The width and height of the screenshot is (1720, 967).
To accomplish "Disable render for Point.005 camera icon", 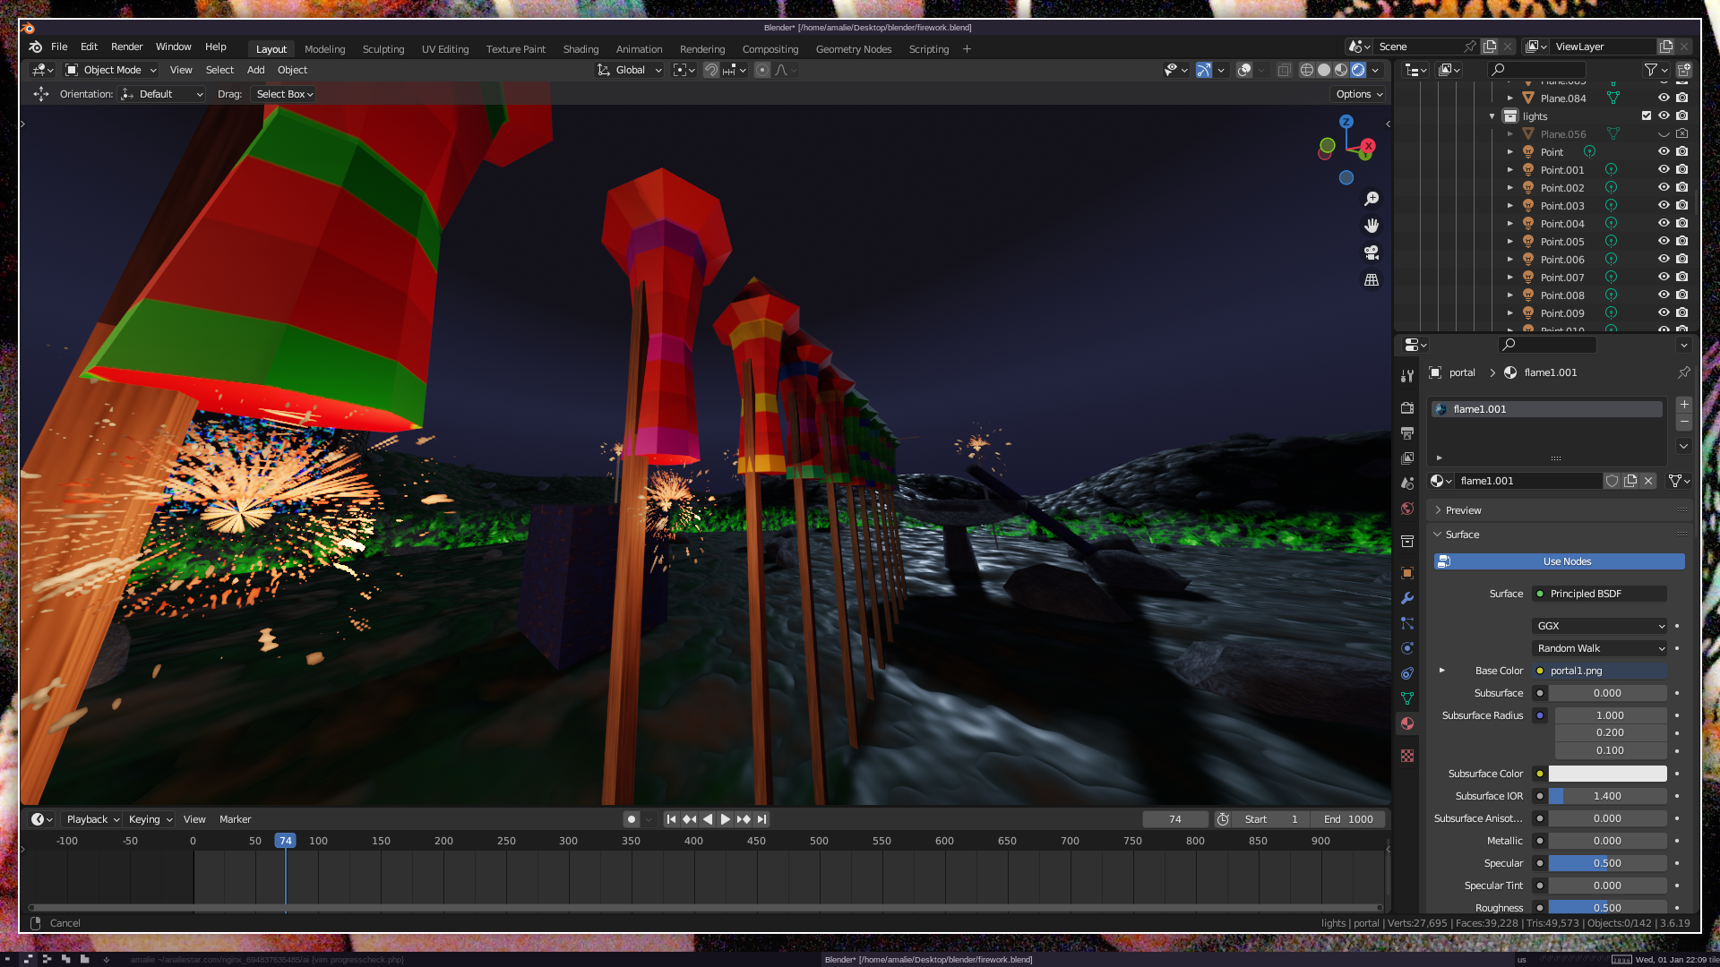I will tap(1682, 241).
